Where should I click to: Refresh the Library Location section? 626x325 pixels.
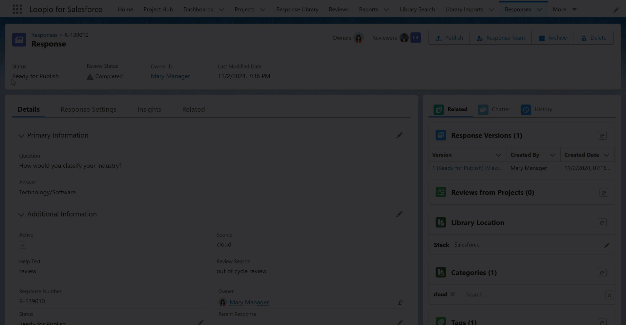pos(602,223)
